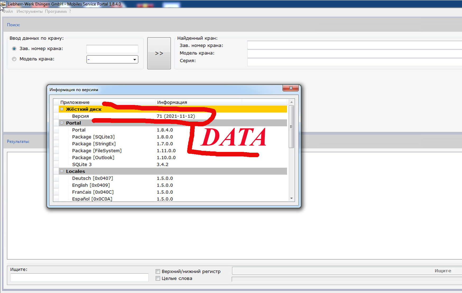The height and width of the screenshot is (293, 462).
Task: Open the Инструменты menu
Action: click(x=29, y=11)
